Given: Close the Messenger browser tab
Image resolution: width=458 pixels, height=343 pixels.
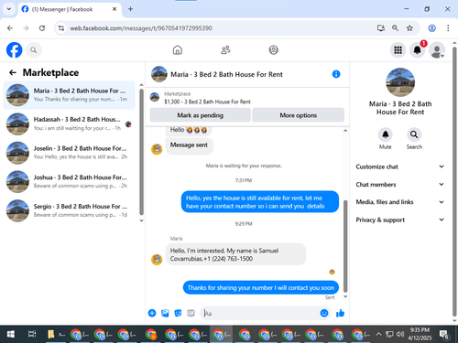Looking at the screenshot, I should [x=114, y=9].
